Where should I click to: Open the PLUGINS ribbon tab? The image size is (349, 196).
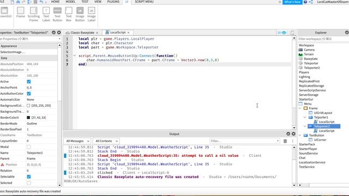point(113,2)
